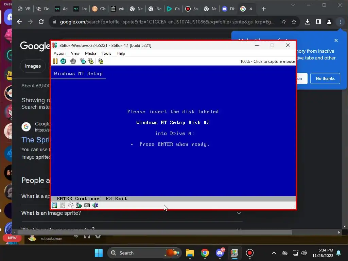This screenshot has height=261, width=348.
Task: Click No thanks in Chrome popup
Action: [x=325, y=79]
